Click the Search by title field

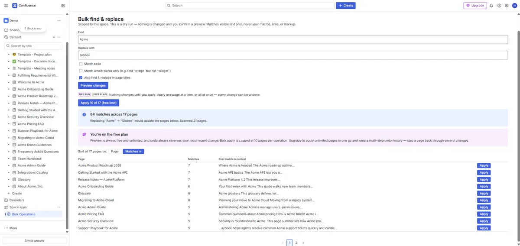pyautogui.click(x=33, y=45)
